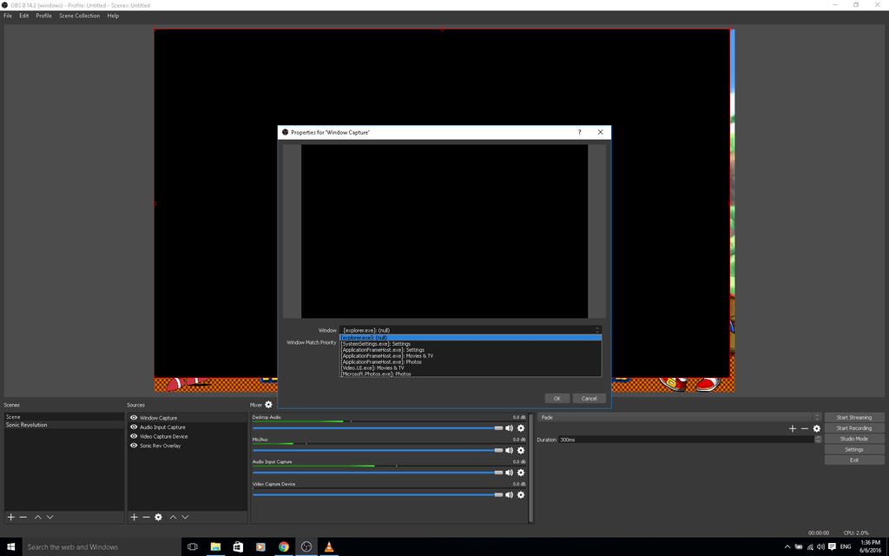Move source up in Sources list

pos(173,517)
